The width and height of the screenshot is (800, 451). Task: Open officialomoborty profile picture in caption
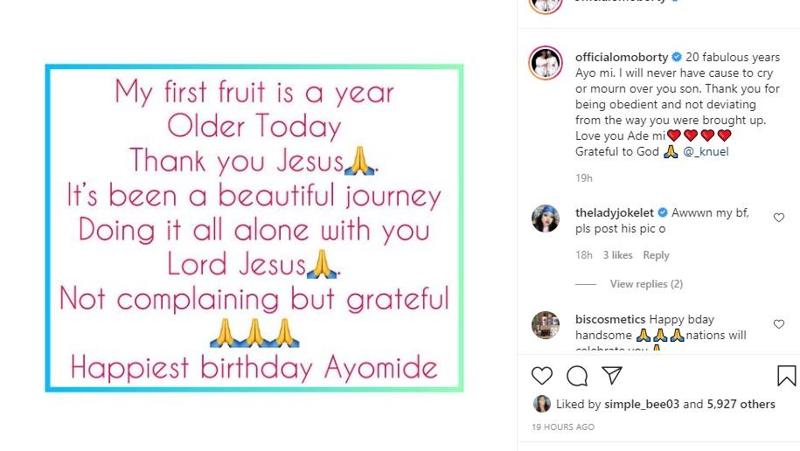point(546,64)
